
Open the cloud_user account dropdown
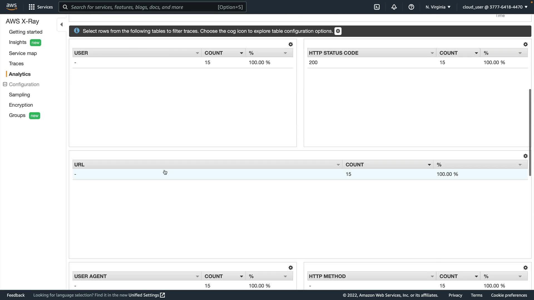pyautogui.click(x=495, y=7)
